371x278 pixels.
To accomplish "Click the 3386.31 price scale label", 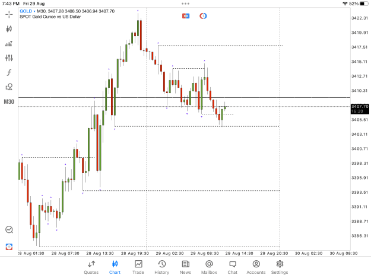I will click(x=360, y=236).
